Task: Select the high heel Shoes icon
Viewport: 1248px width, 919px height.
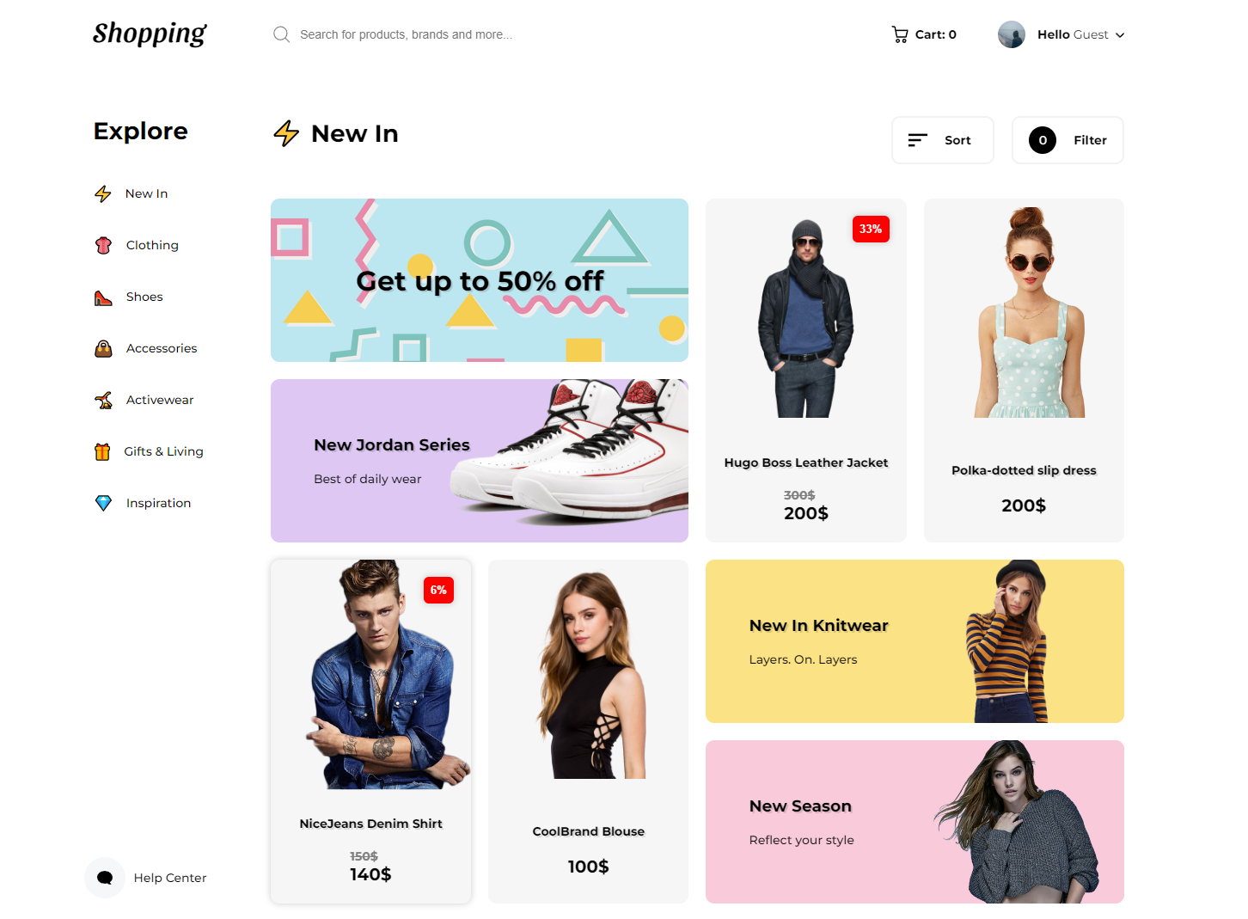Action: pos(103,297)
